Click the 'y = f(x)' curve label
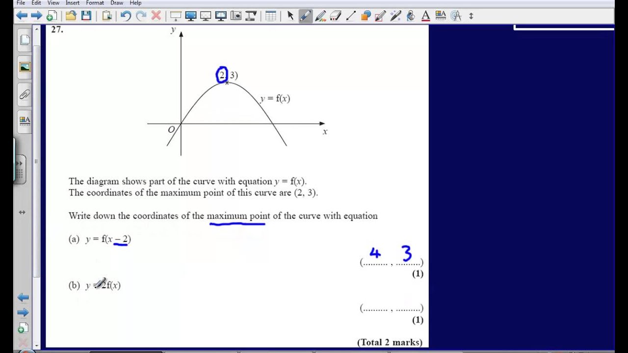 pyautogui.click(x=275, y=99)
